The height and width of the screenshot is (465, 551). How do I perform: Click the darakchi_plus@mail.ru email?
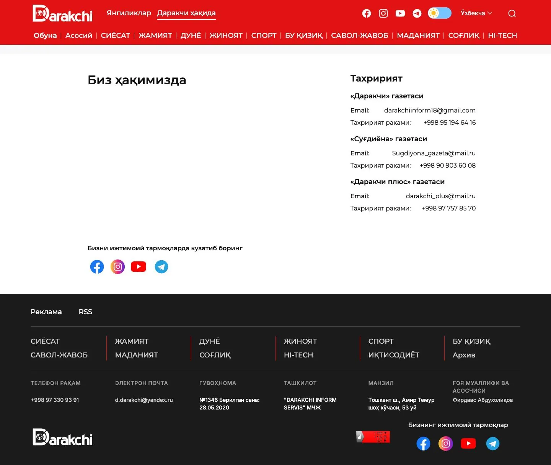(441, 196)
